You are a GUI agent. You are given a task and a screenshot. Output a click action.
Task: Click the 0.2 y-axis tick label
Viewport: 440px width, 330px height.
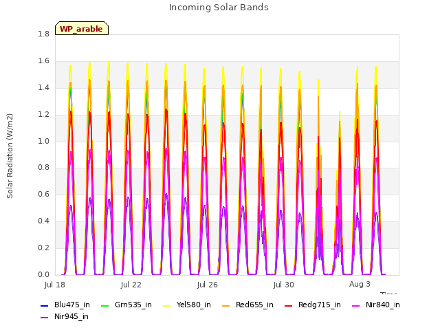pyautogui.click(x=43, y=247)
